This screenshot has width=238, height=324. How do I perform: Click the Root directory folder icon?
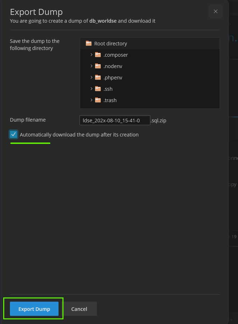coord(89,43)
